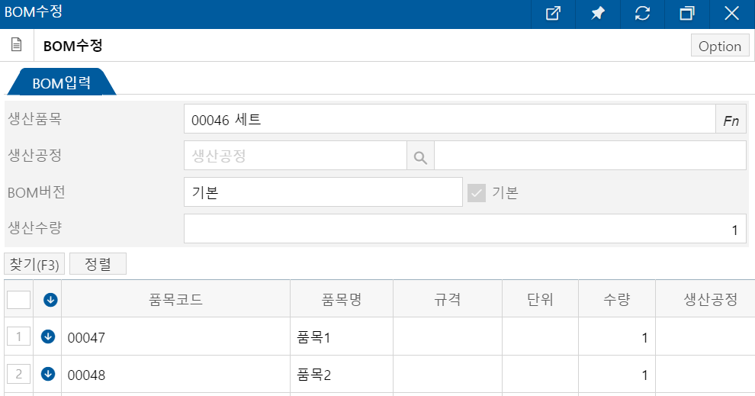Click the 정렬 button
The width and height of the screenshot is (755, 396).
(x=98, y=264)
